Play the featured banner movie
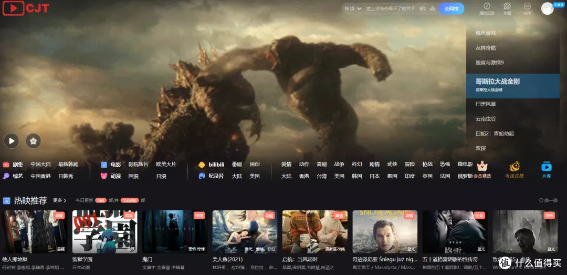Screen dimensions: 567x275 click(11, 140)
